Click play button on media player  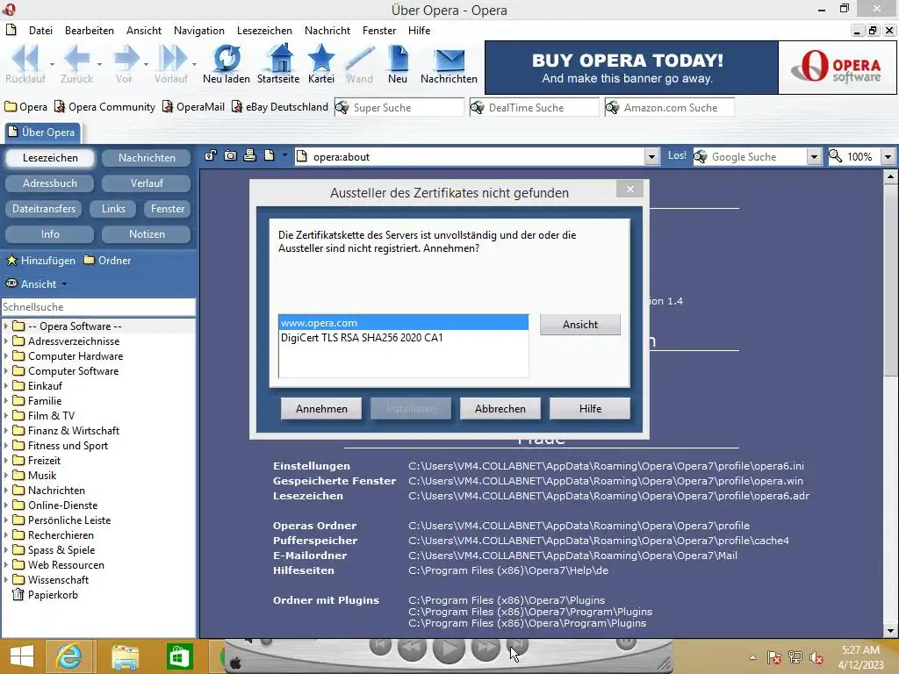click(x=449, y=649)
